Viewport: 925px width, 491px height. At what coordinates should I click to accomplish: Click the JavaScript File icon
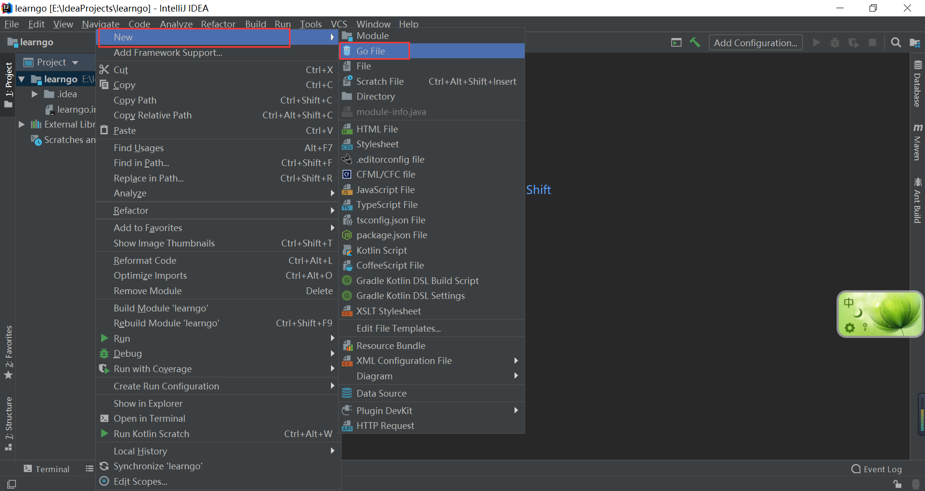click(347, 190)
